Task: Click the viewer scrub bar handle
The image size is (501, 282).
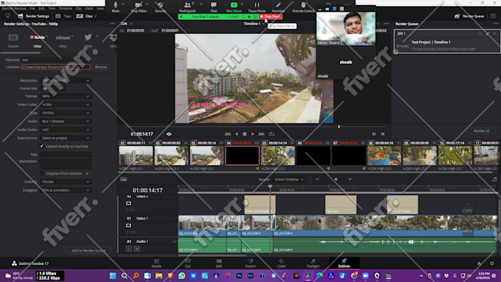Action: [x=339, y=127]
